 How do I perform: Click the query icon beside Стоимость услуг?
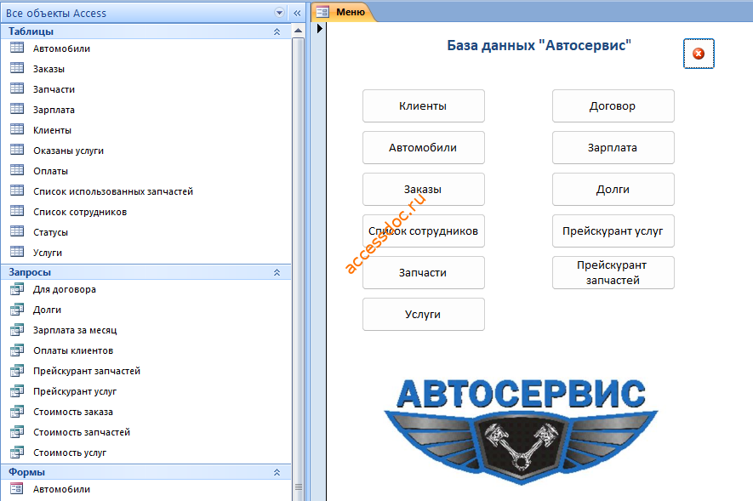[17, 452]
